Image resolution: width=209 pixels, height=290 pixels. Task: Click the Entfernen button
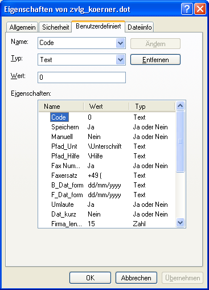155,60
